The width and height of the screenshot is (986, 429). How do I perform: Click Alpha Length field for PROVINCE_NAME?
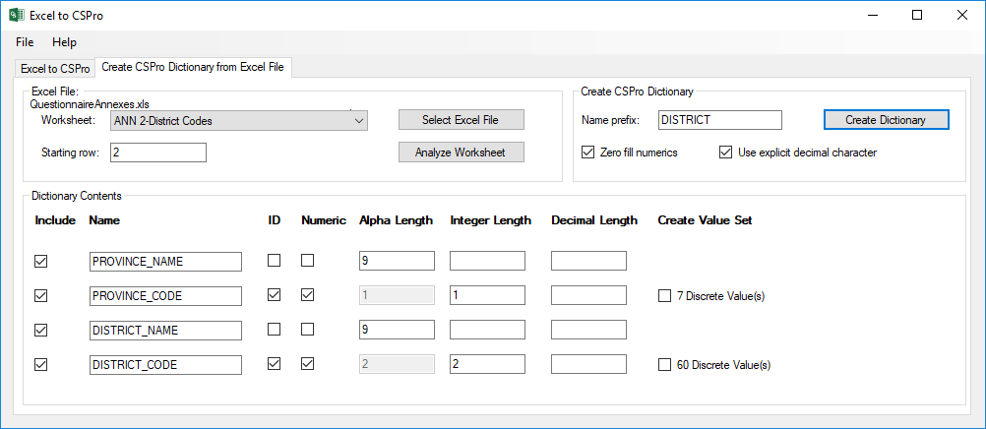pos(396,261)
